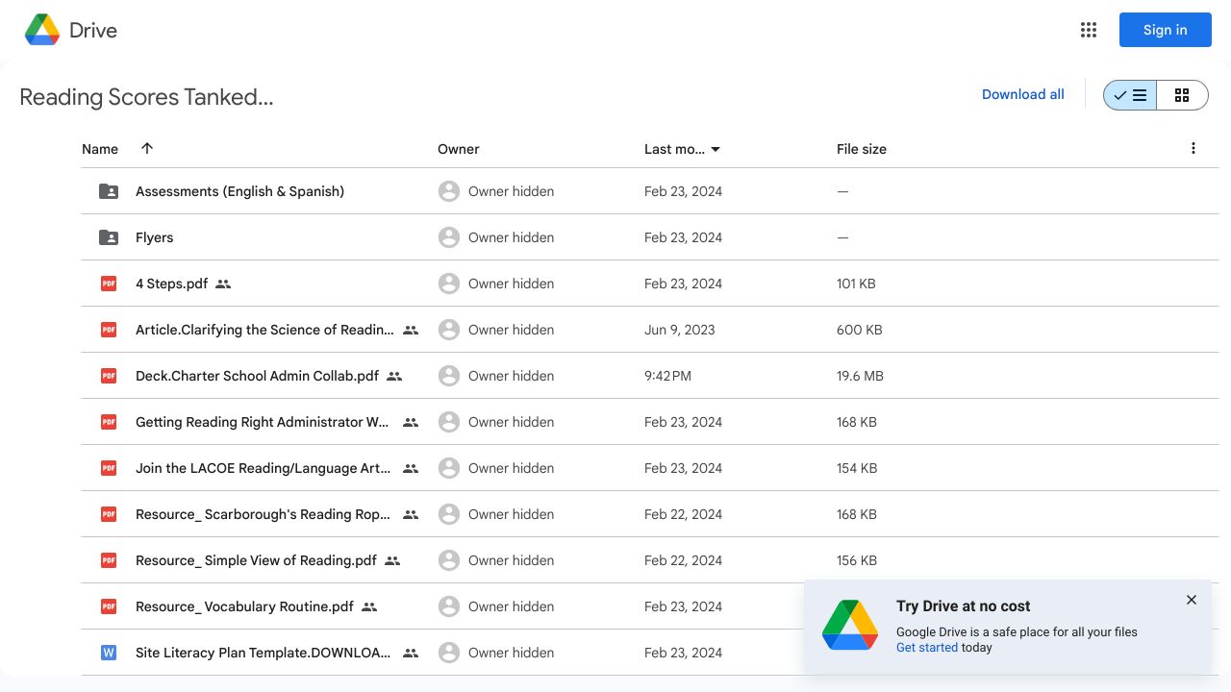Select Resource_ Simple View of Reading.pdf
This screenshot has width=1231, height=692.
click(x=256, y=560)
